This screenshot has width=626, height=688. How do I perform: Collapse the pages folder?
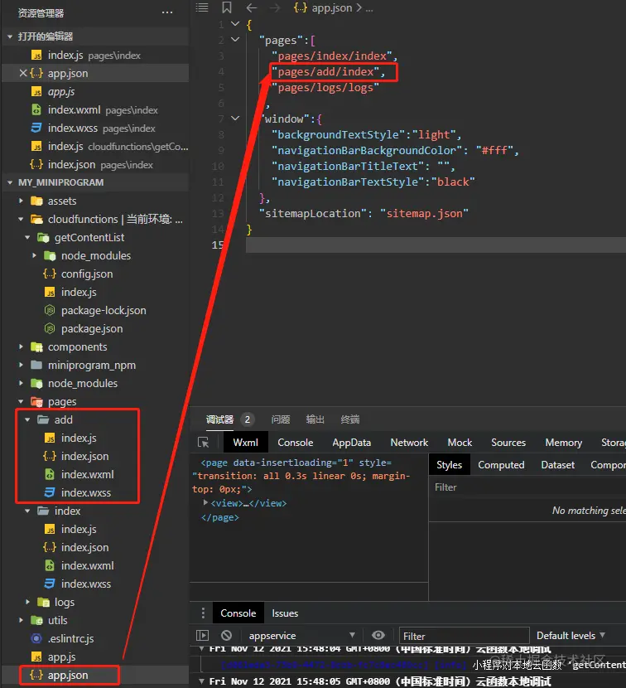(21, 401)
